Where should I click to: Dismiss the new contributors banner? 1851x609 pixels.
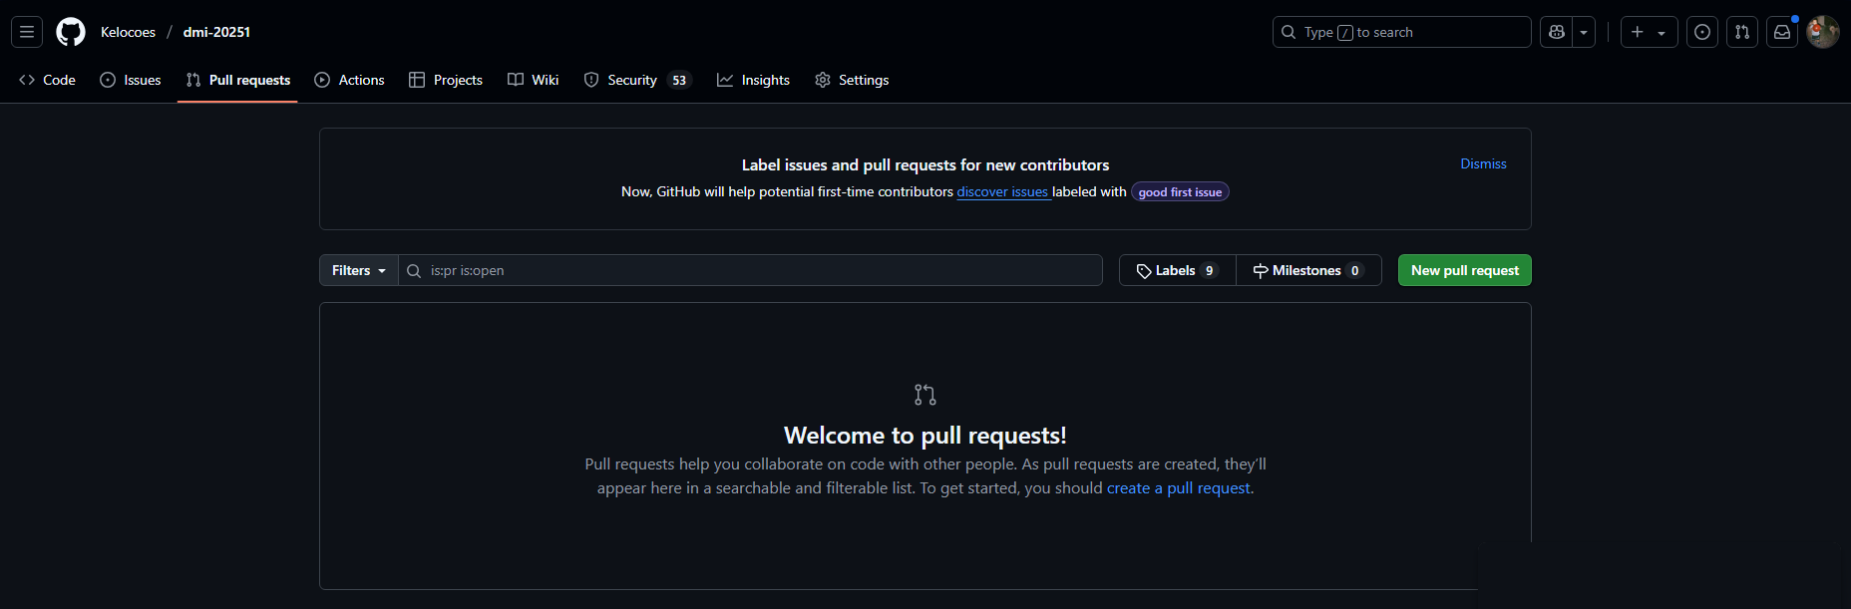[x=1483, y=163]
